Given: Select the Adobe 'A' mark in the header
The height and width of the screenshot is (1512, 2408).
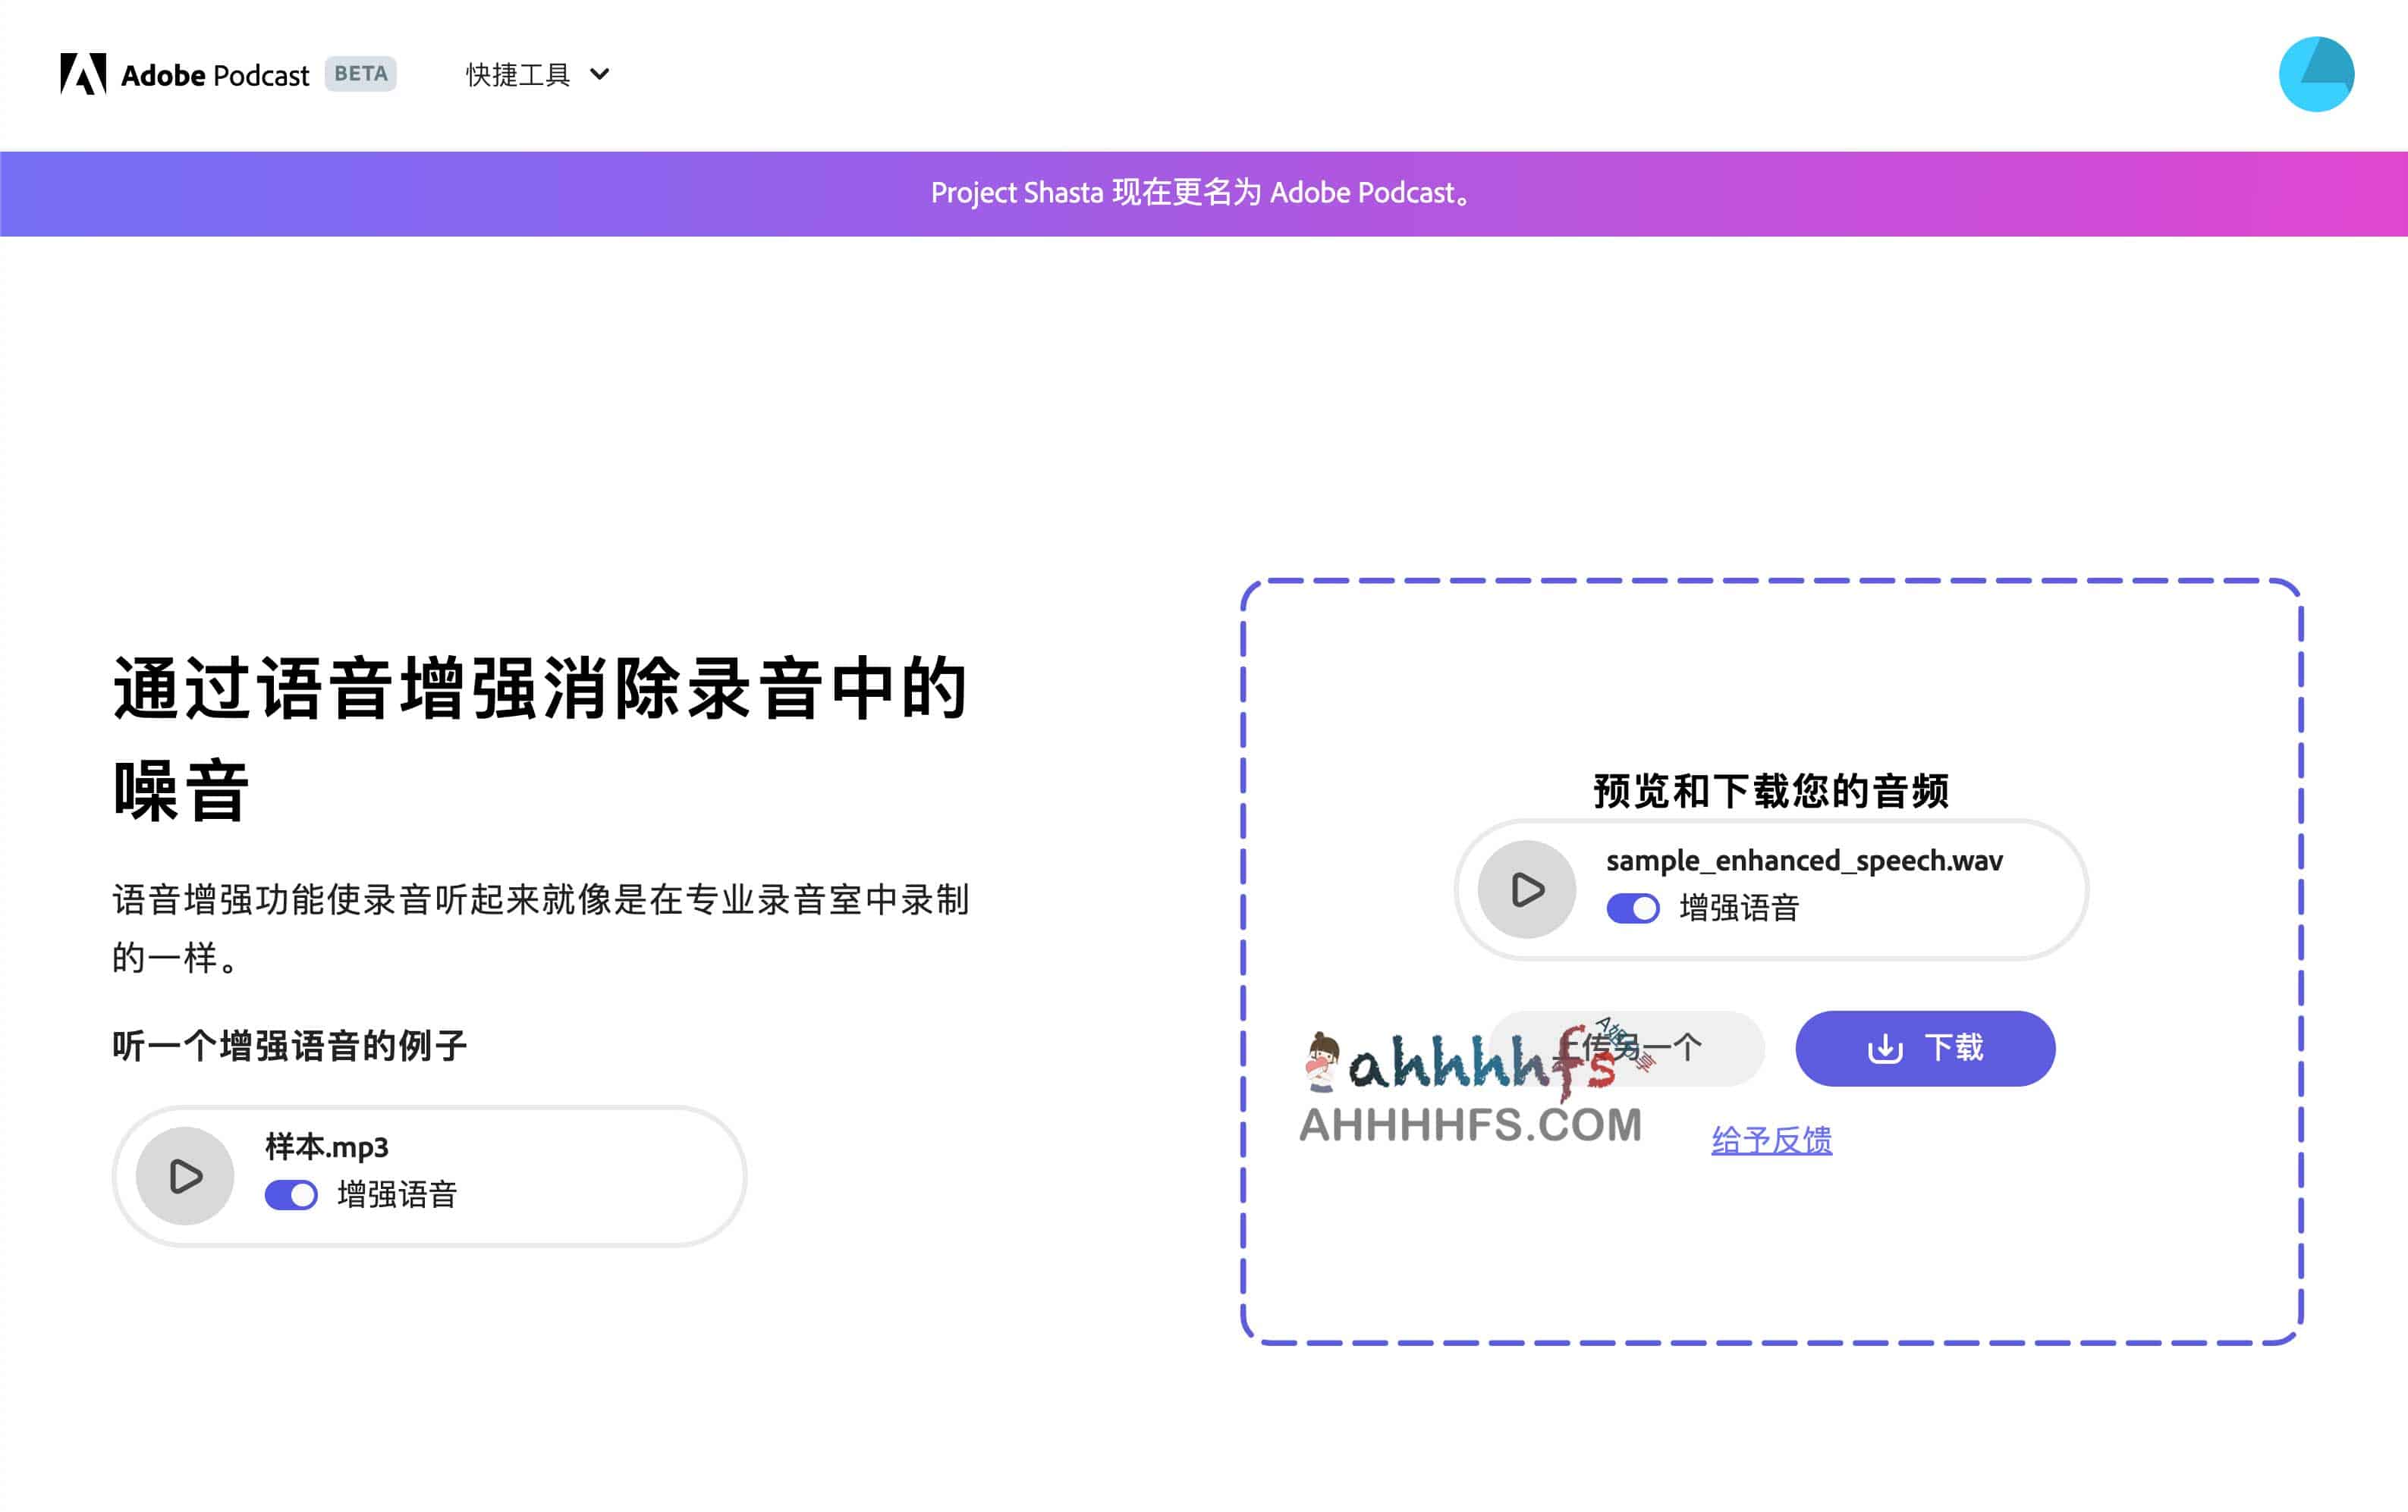Looking at the screenshot, I should pos(85,73).
